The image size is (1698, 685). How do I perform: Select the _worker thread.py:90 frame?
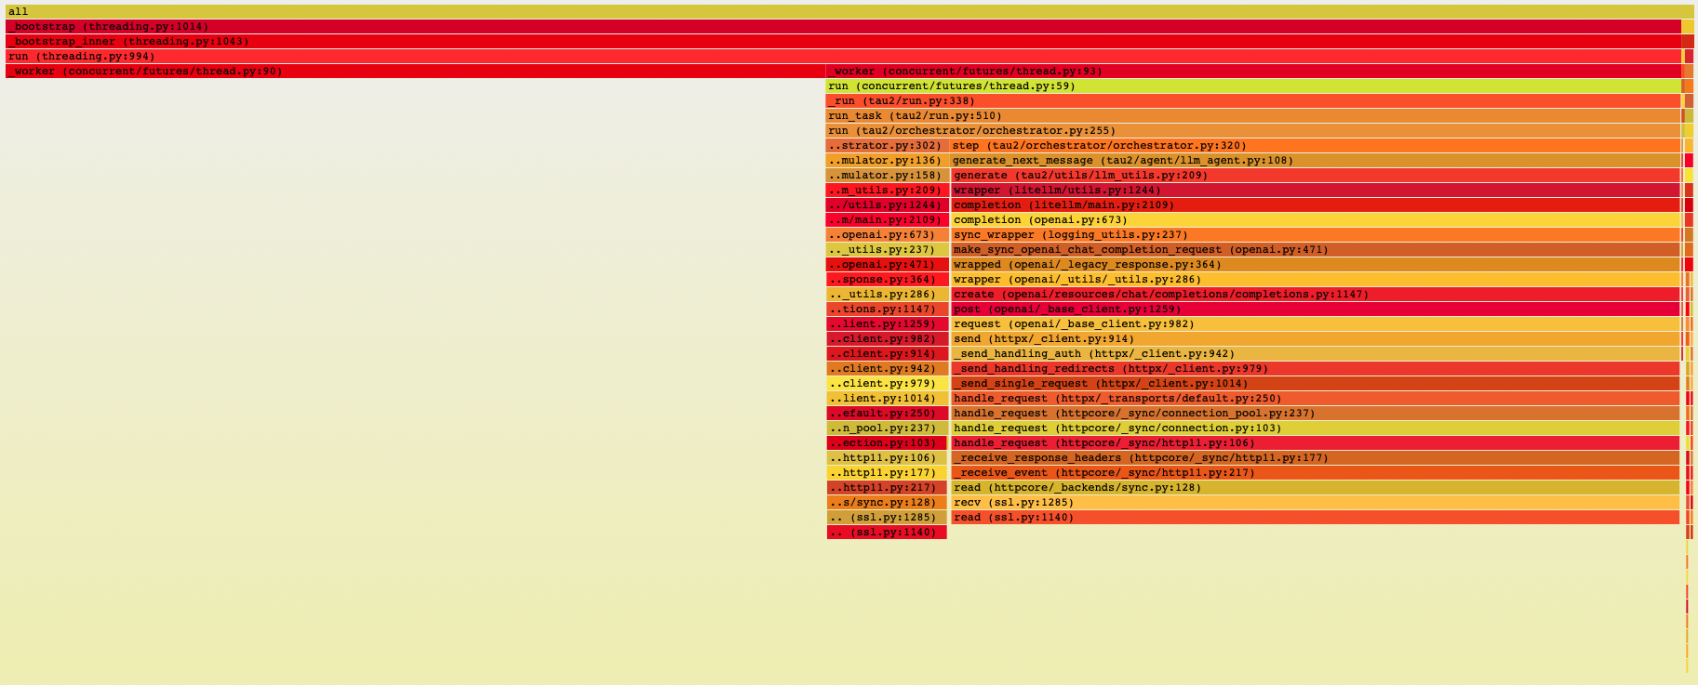point(415,71)
